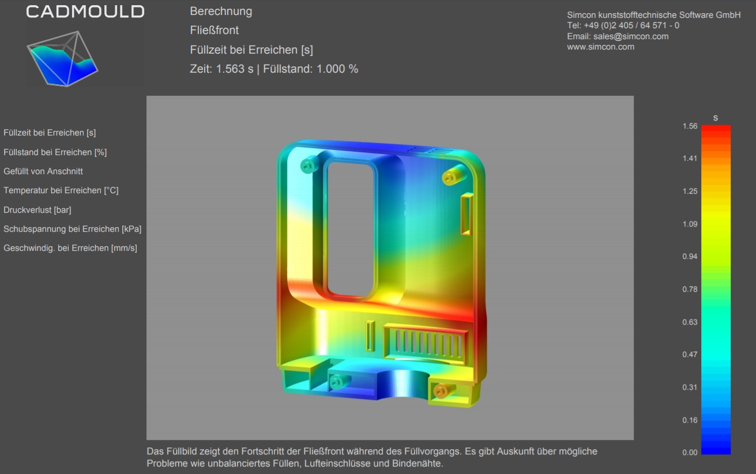
Task: Click the Berechnung heading
Action: coord(221,11)
